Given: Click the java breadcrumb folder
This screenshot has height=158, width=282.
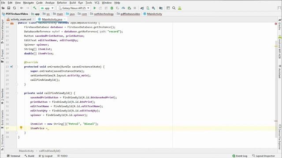Looking at the screenshot, I should point(72,14).
